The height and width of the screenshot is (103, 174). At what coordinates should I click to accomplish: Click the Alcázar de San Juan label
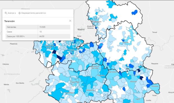[95, 67]
